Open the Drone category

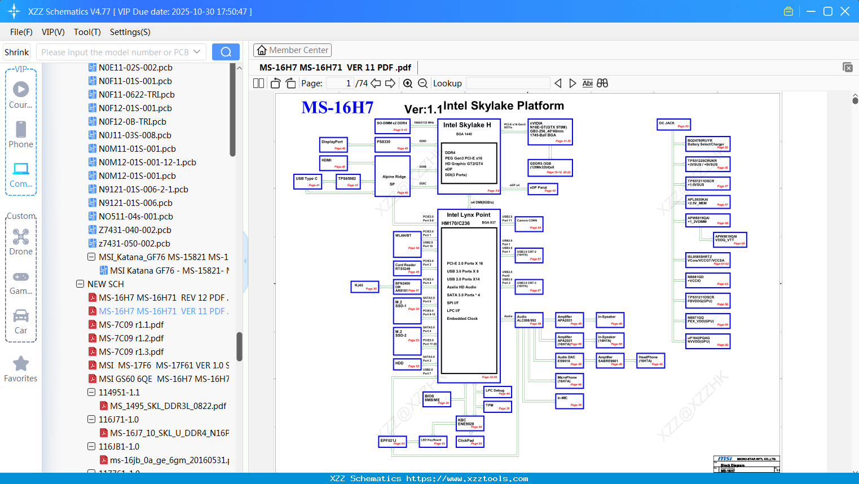(x=21, y=242)
